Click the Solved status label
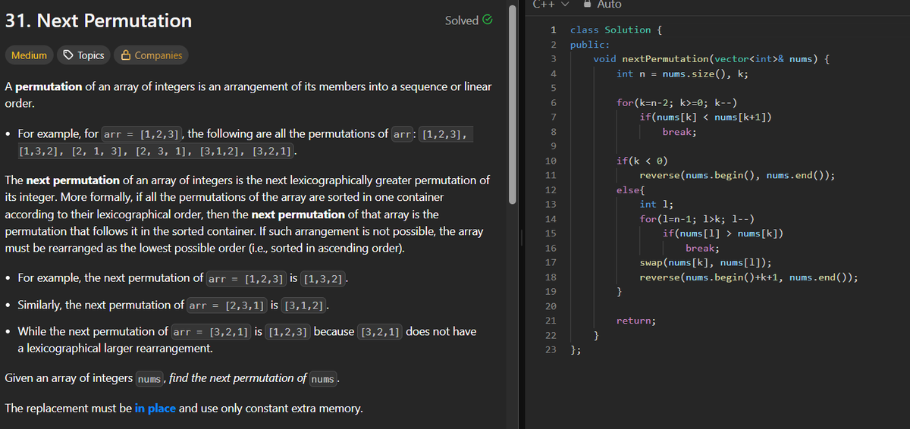 tap(462, 20)
